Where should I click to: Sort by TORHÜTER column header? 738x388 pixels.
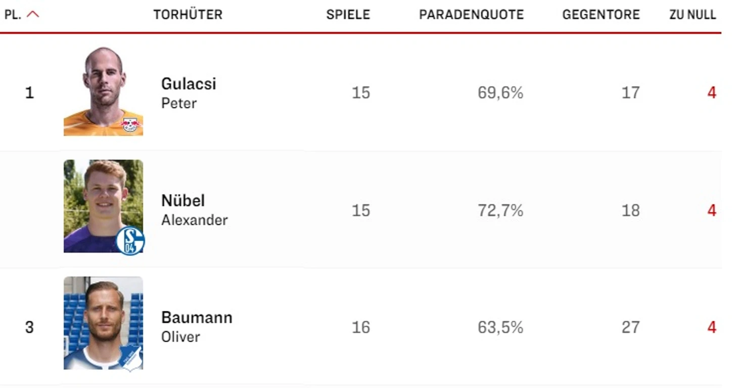point(188,15)
